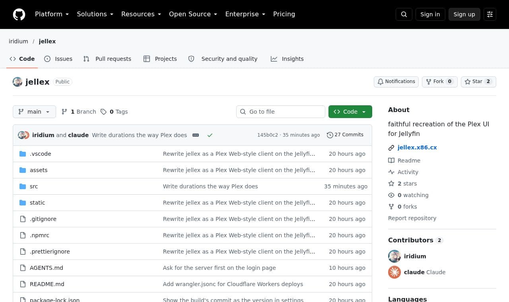Click the Notifications button
509x302 pixels.
coord(396,81)
